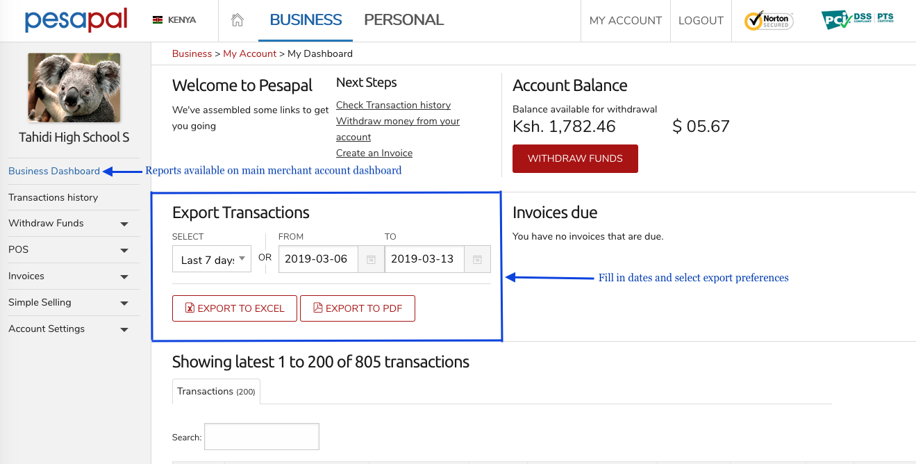Open the TO date calendar picker icon
The height and width of the screenshot is (464, 916).
pos(477,259)
